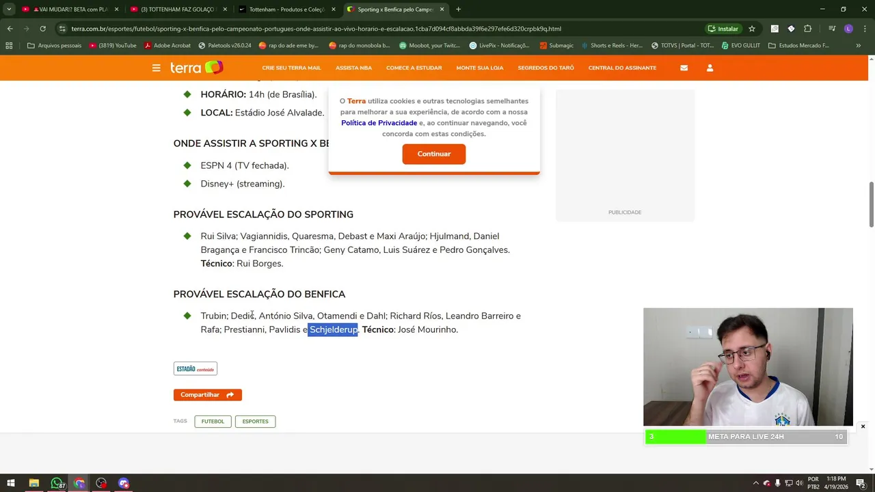Viewport: 875px width, 492px height.
Task: Open the Paletools v26.0.24 bookmark
Action: pyautogui.click(x=225, y=46)
